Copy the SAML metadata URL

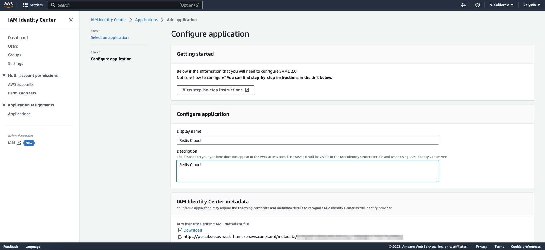click(x=180, y=237)
